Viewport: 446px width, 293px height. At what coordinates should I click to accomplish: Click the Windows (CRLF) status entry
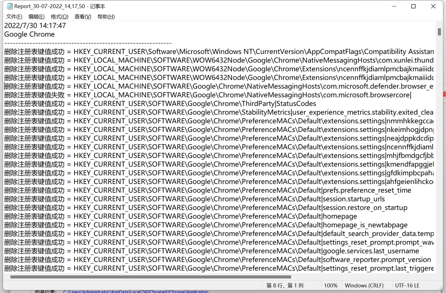point(364,286)
